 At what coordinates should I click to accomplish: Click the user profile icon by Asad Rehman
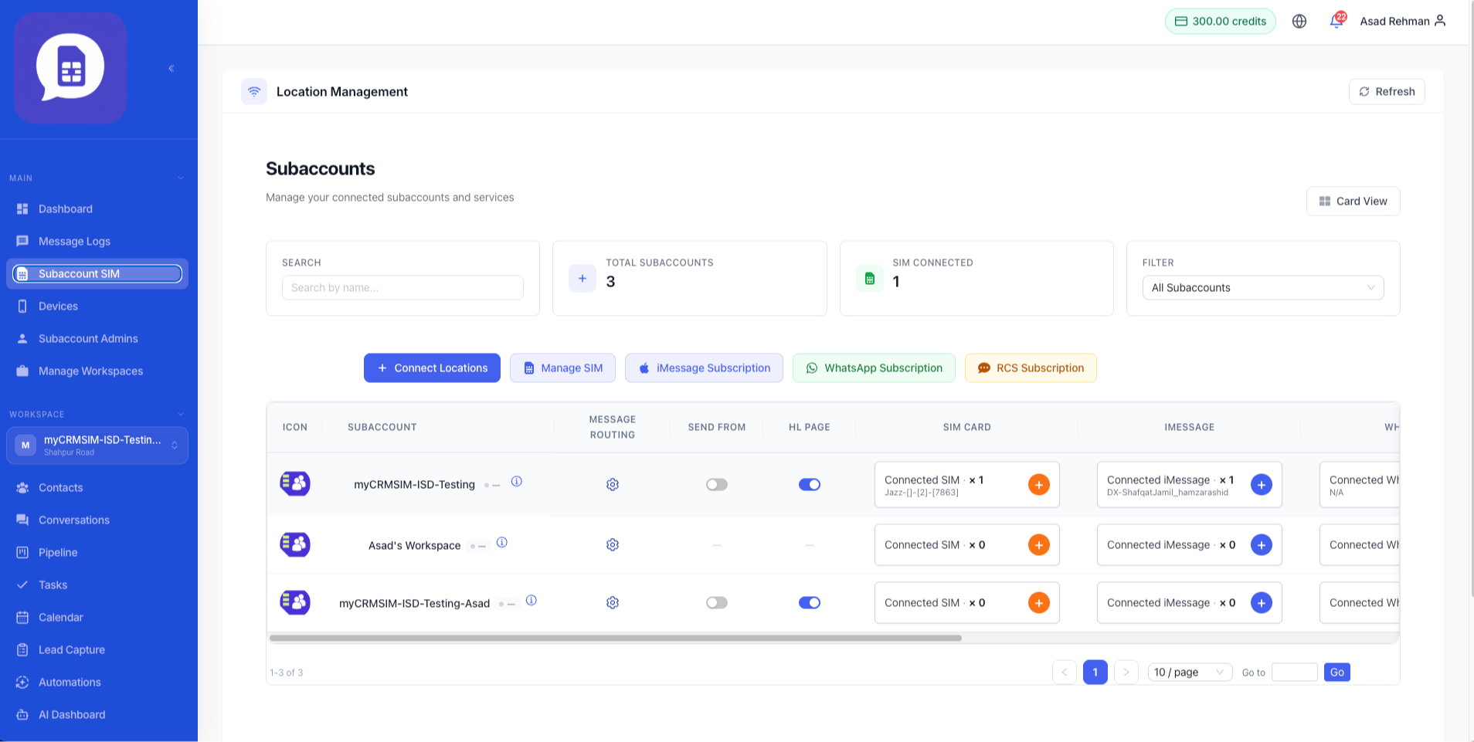click(1440, 21)
